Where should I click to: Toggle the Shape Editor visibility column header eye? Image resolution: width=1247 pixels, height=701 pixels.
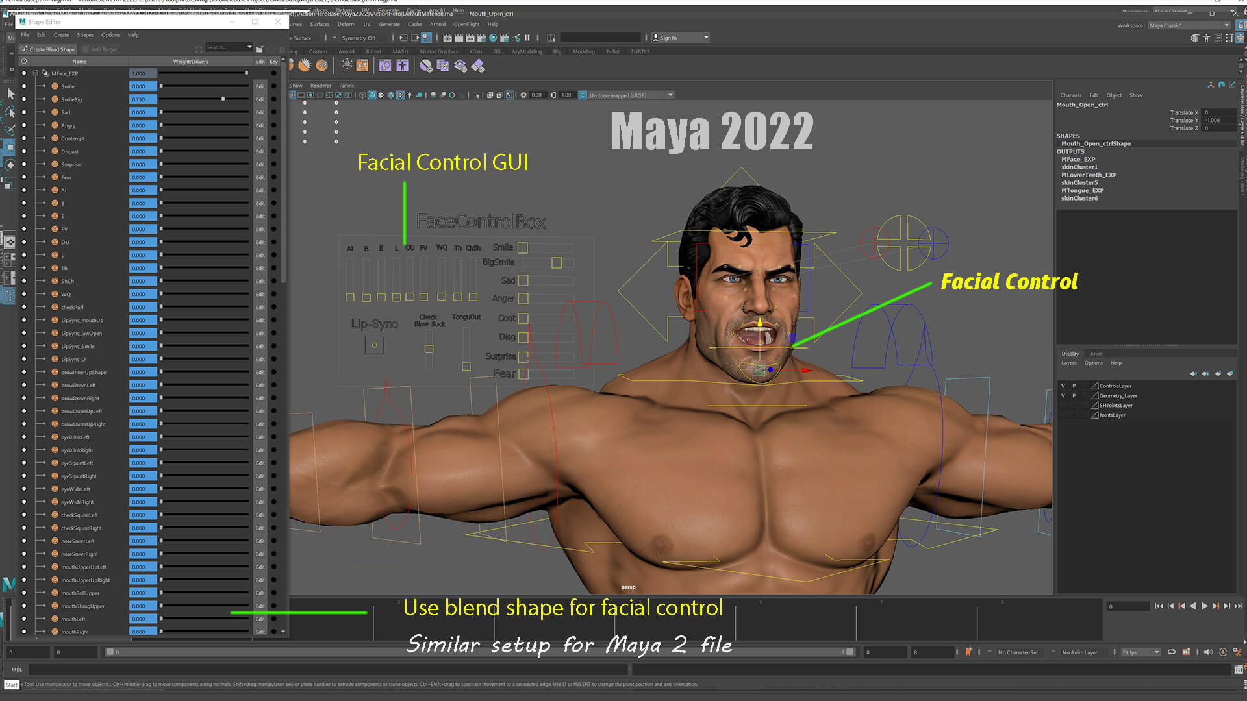pyautogui.click(x=24, y=62)
